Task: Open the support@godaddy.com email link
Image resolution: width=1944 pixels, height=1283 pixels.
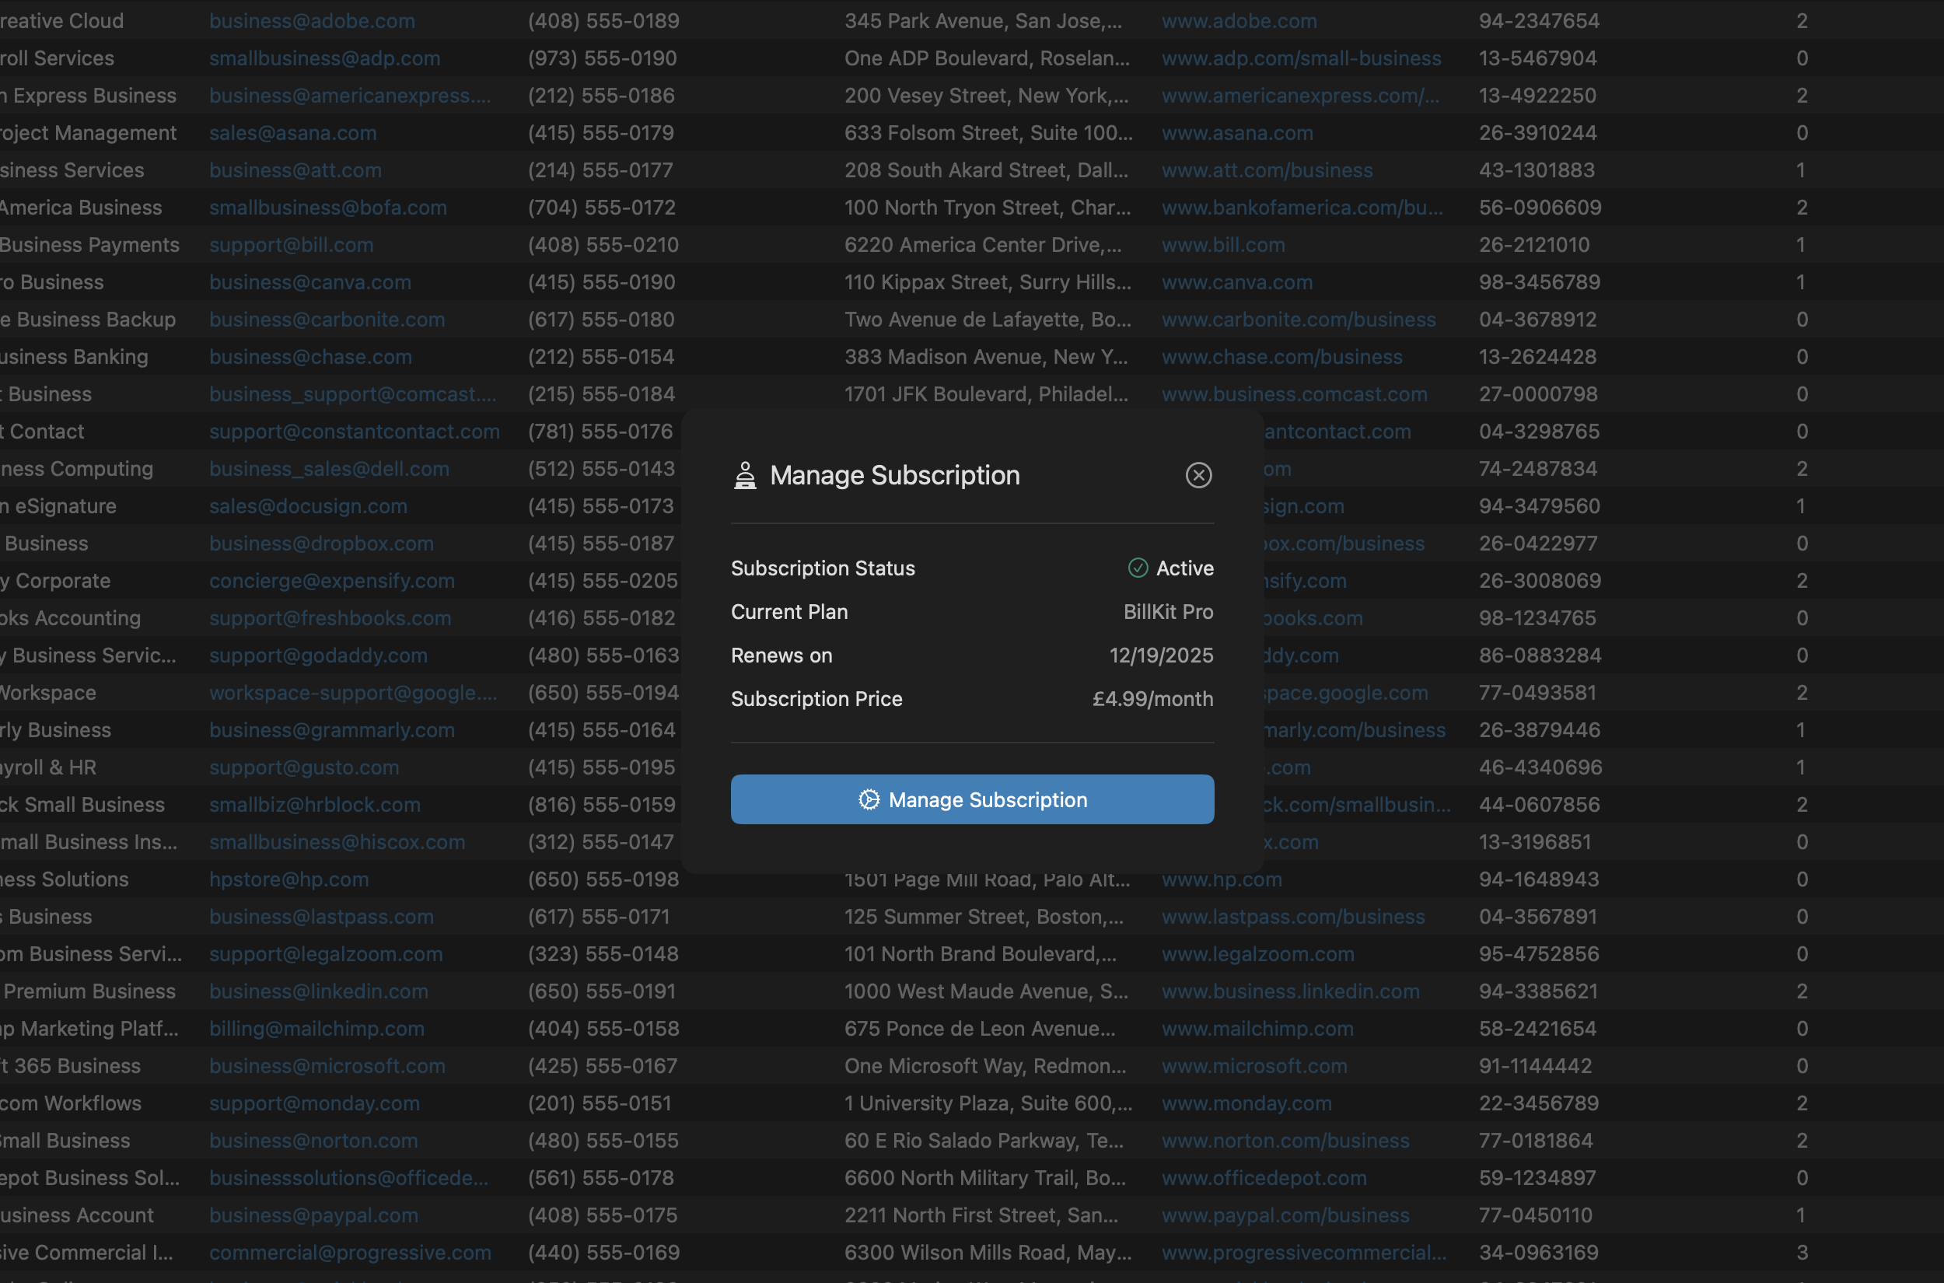Action: [x=318, y=655]
